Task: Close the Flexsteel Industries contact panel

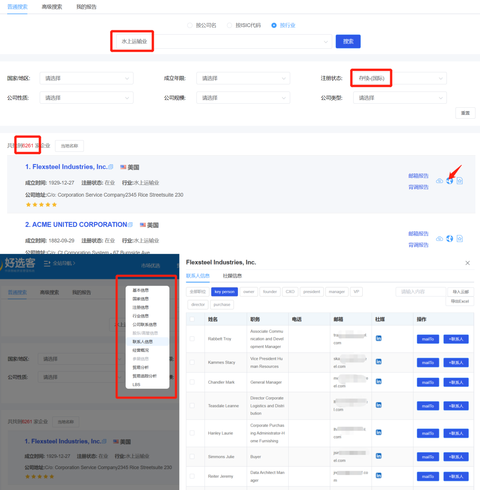Action: (x=468, y=263)
